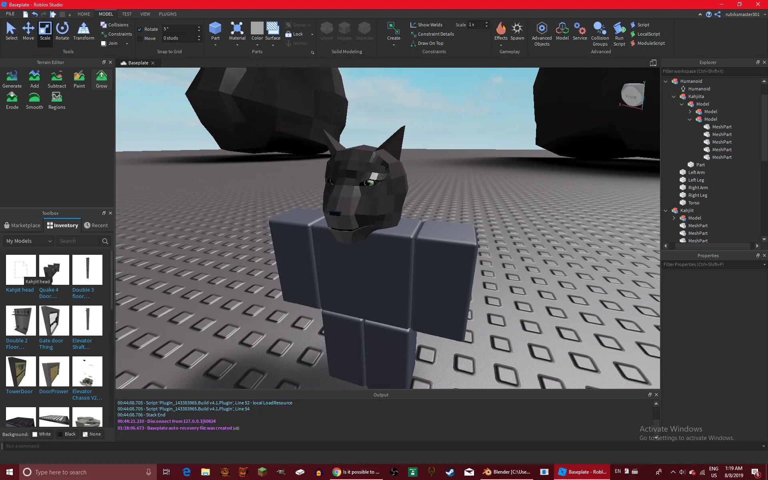768x480 pixels.
Task: Open the Effects gameplay menu
Action: (500, 32)
